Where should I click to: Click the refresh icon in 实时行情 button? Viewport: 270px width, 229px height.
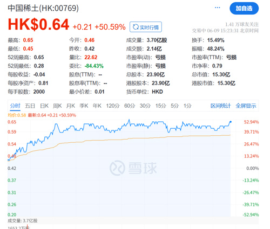coord(136,27)
